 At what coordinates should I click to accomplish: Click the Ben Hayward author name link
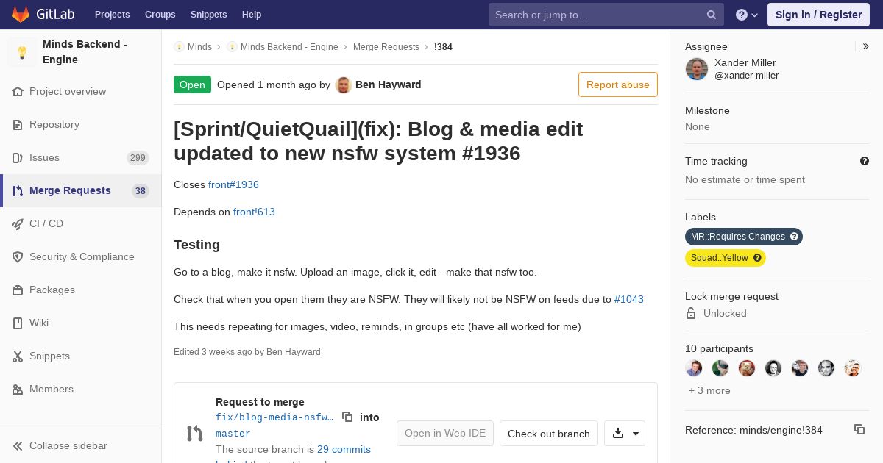tap(389, 85)
